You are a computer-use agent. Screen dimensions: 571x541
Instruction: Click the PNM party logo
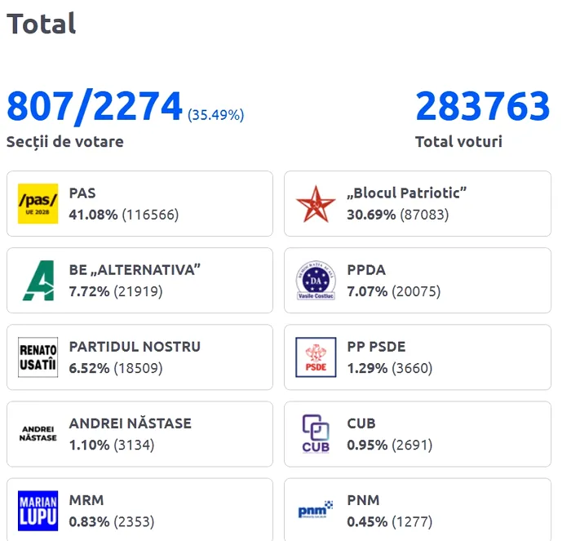coord(315,511)
